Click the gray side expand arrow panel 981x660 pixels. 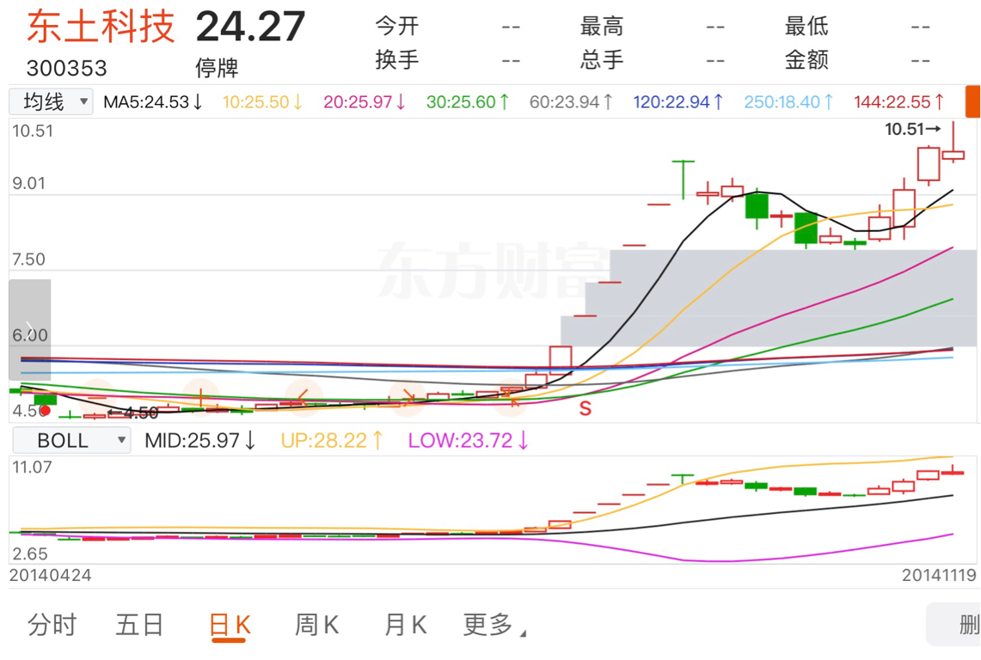point(29,330)
